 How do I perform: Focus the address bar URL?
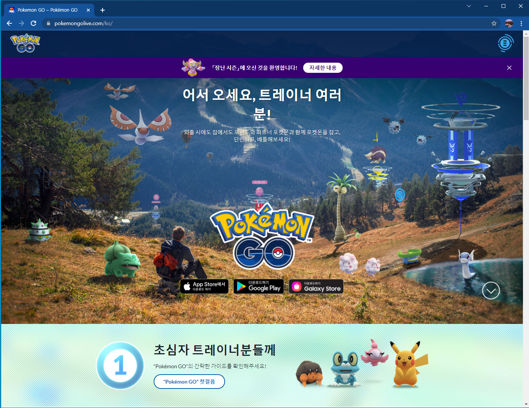[x=271, y=23]
